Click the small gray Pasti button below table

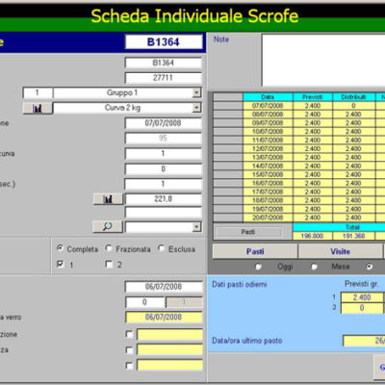click(248, 232)
